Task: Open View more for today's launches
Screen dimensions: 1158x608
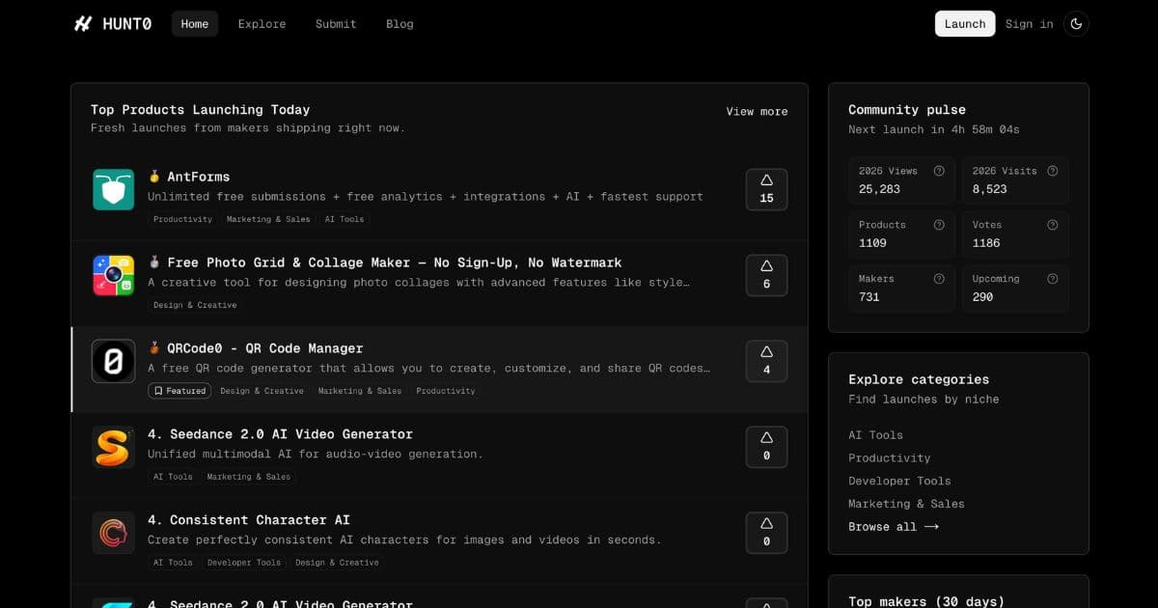Action: [757, 112]
